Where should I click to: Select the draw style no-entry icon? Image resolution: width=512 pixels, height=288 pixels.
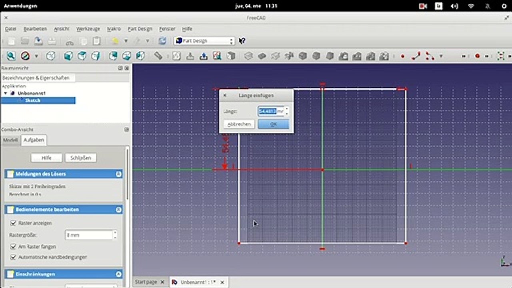tap(26, 56)
